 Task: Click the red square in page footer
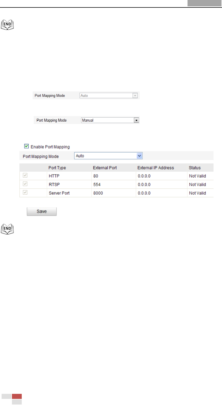(17, 397)
